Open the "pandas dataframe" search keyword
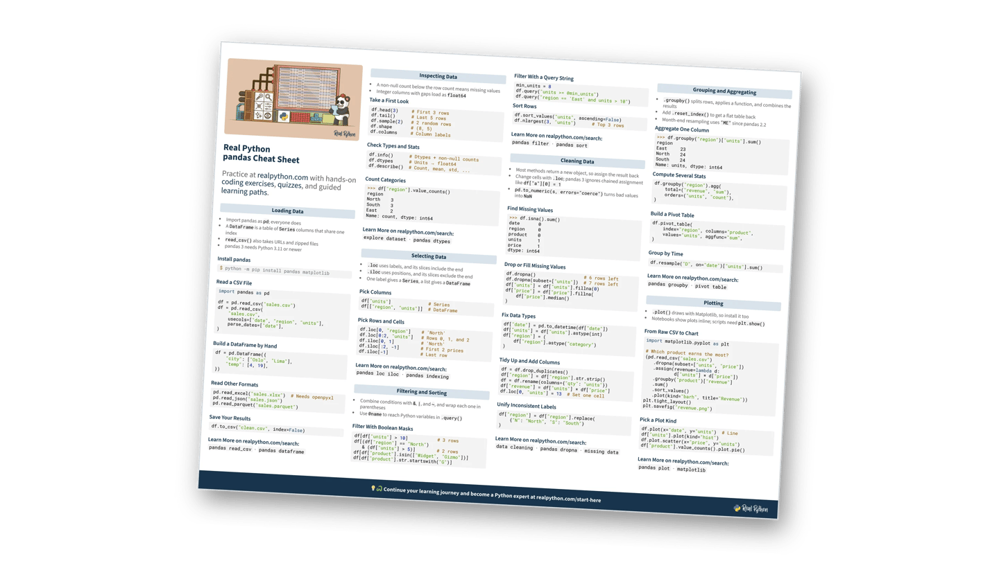 pyautogui.click(x=281, y=452)
